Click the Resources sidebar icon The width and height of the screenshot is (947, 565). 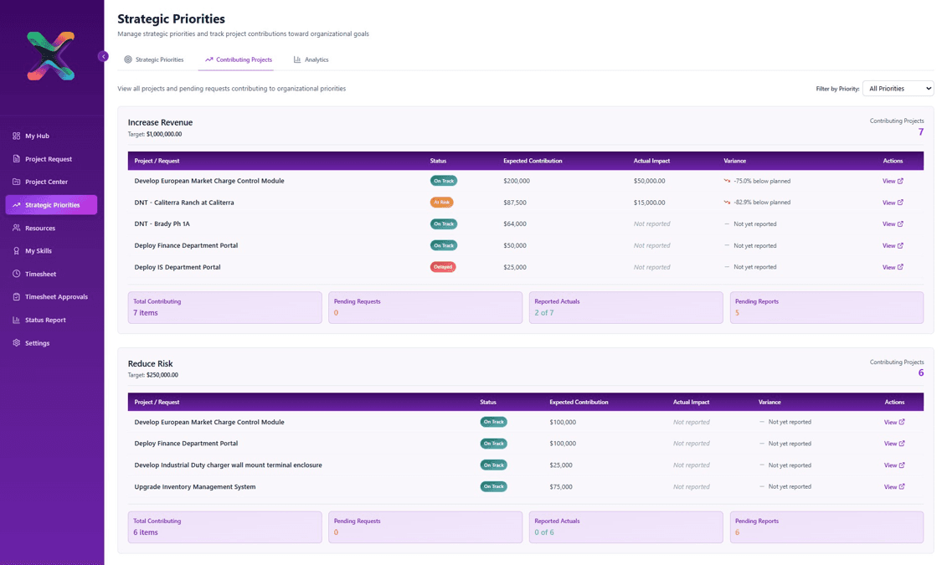pyautogui.click(x=16, y=228)
